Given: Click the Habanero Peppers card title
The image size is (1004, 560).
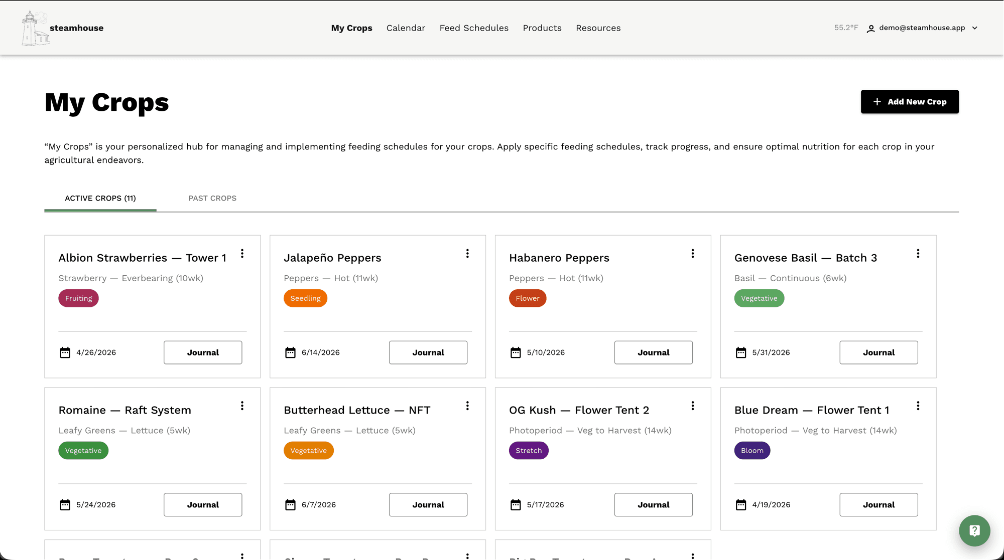Looking at the screenshot, I should pyautogui.click(x=559, y=258).
